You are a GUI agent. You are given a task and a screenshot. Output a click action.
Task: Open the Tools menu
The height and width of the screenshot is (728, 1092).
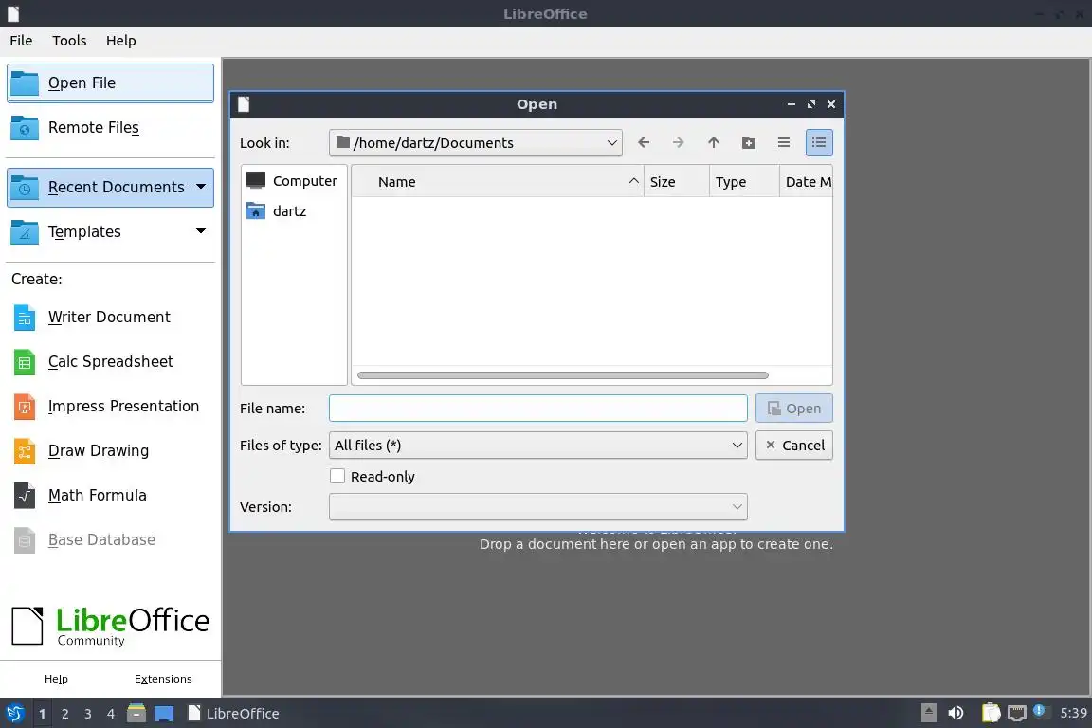(x=69, y=41)
